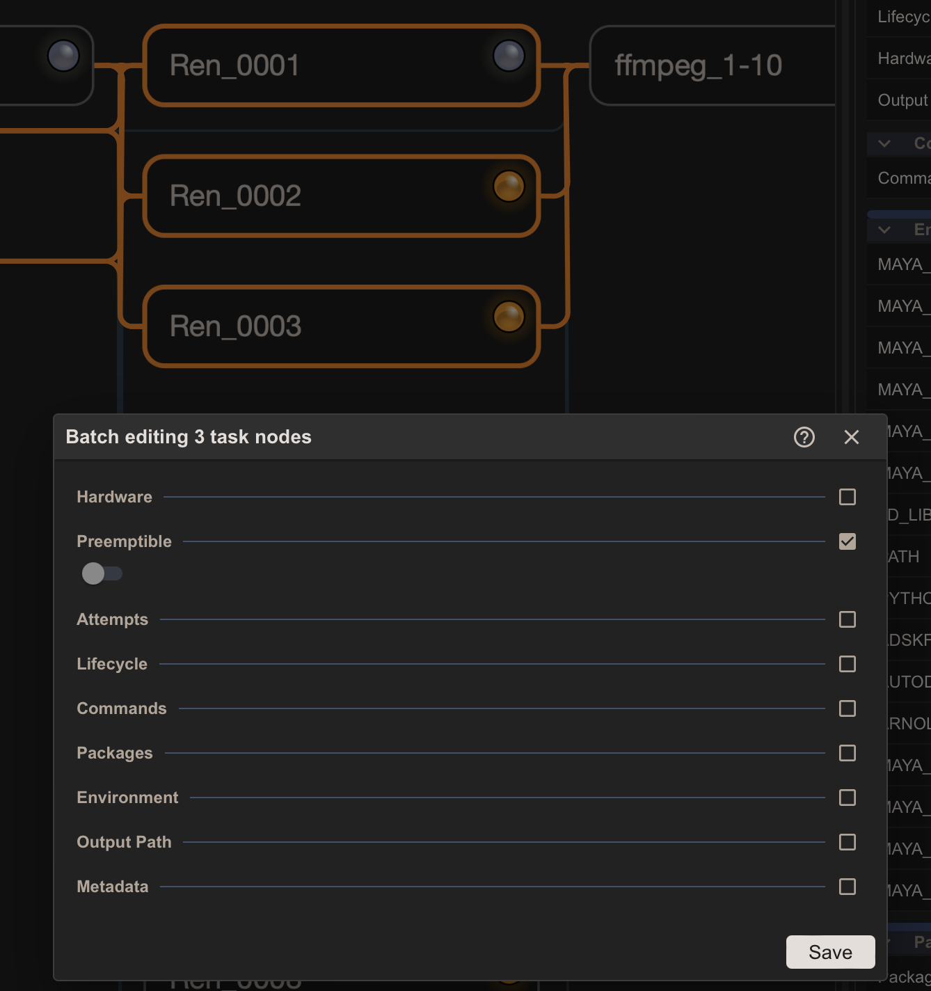Image resolution: width=931 pixels, height=991 pixels.
Task: Click the Ren_0001 node's gray status orb
Action: click(x=509, y=56)
